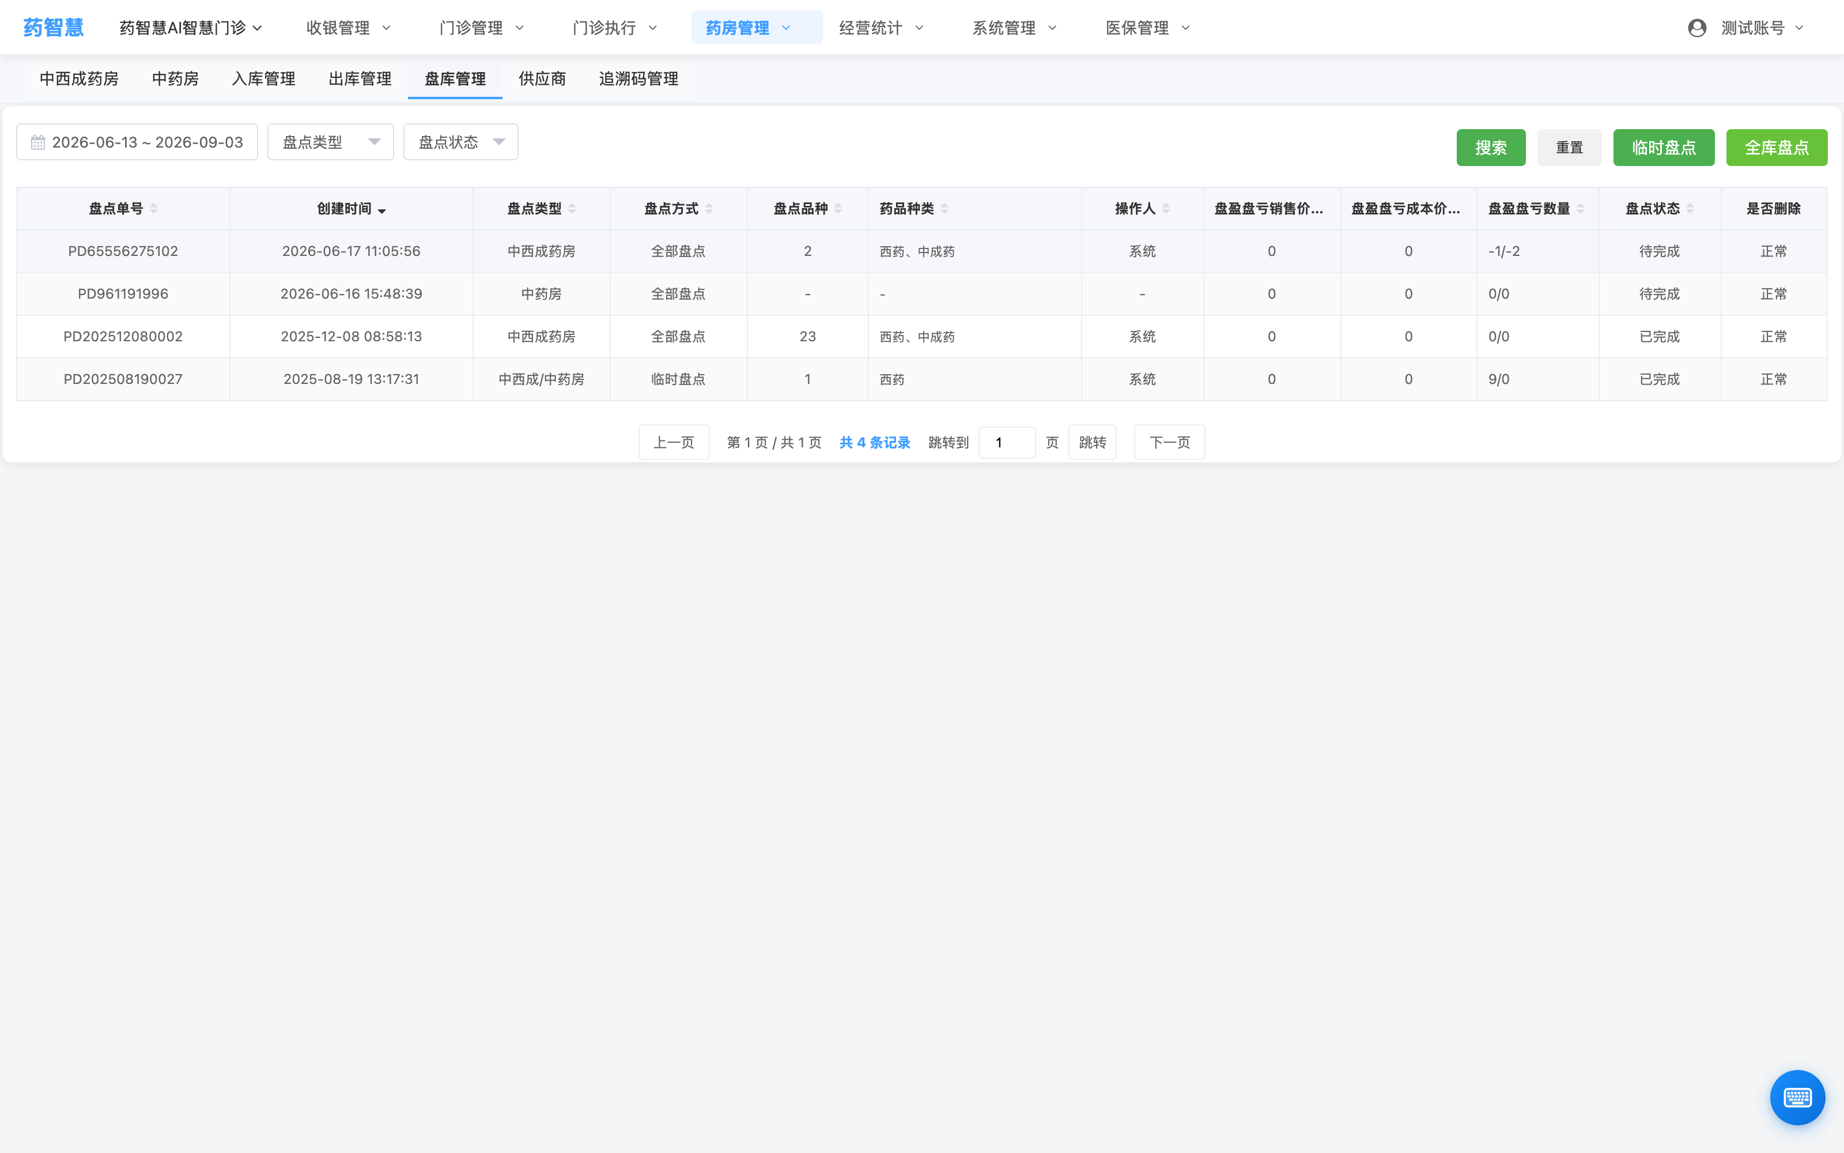Open the 系统管理 menu
Image resolution: width=1844 pixels, height=1153 pixels.
click(x=1015, y=28)
